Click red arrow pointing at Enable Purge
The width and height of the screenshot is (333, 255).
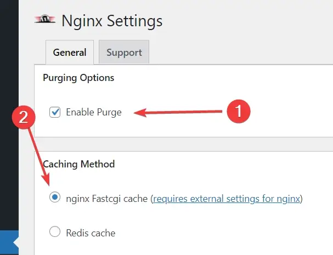pyautogui.click(x=178, y=112)
